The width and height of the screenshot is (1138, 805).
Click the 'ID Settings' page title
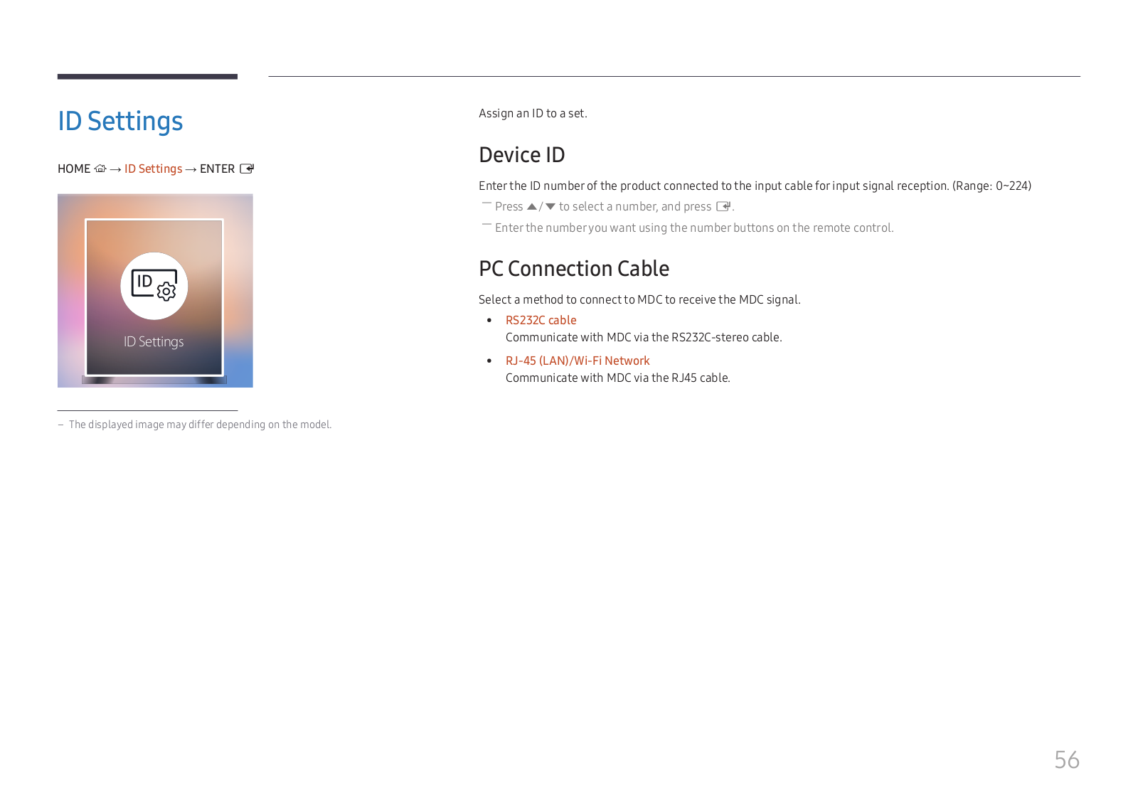pos(120,121)
